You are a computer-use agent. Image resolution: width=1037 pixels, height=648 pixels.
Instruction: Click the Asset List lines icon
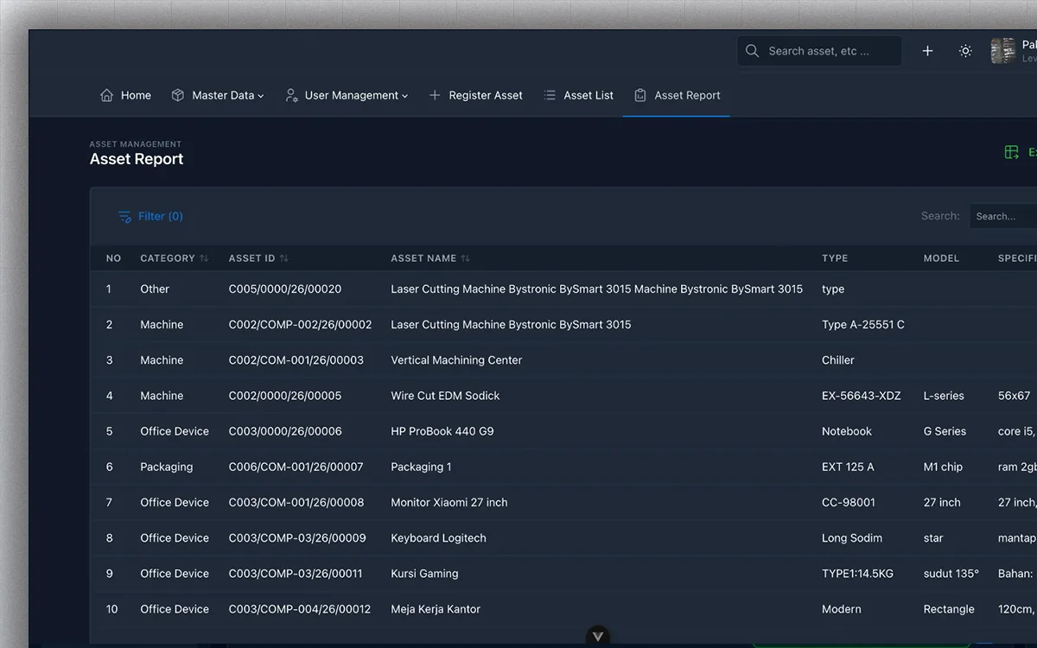click(x=550, y=95)
